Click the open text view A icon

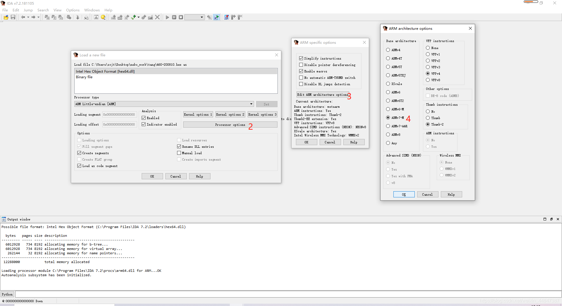(96, 17)
